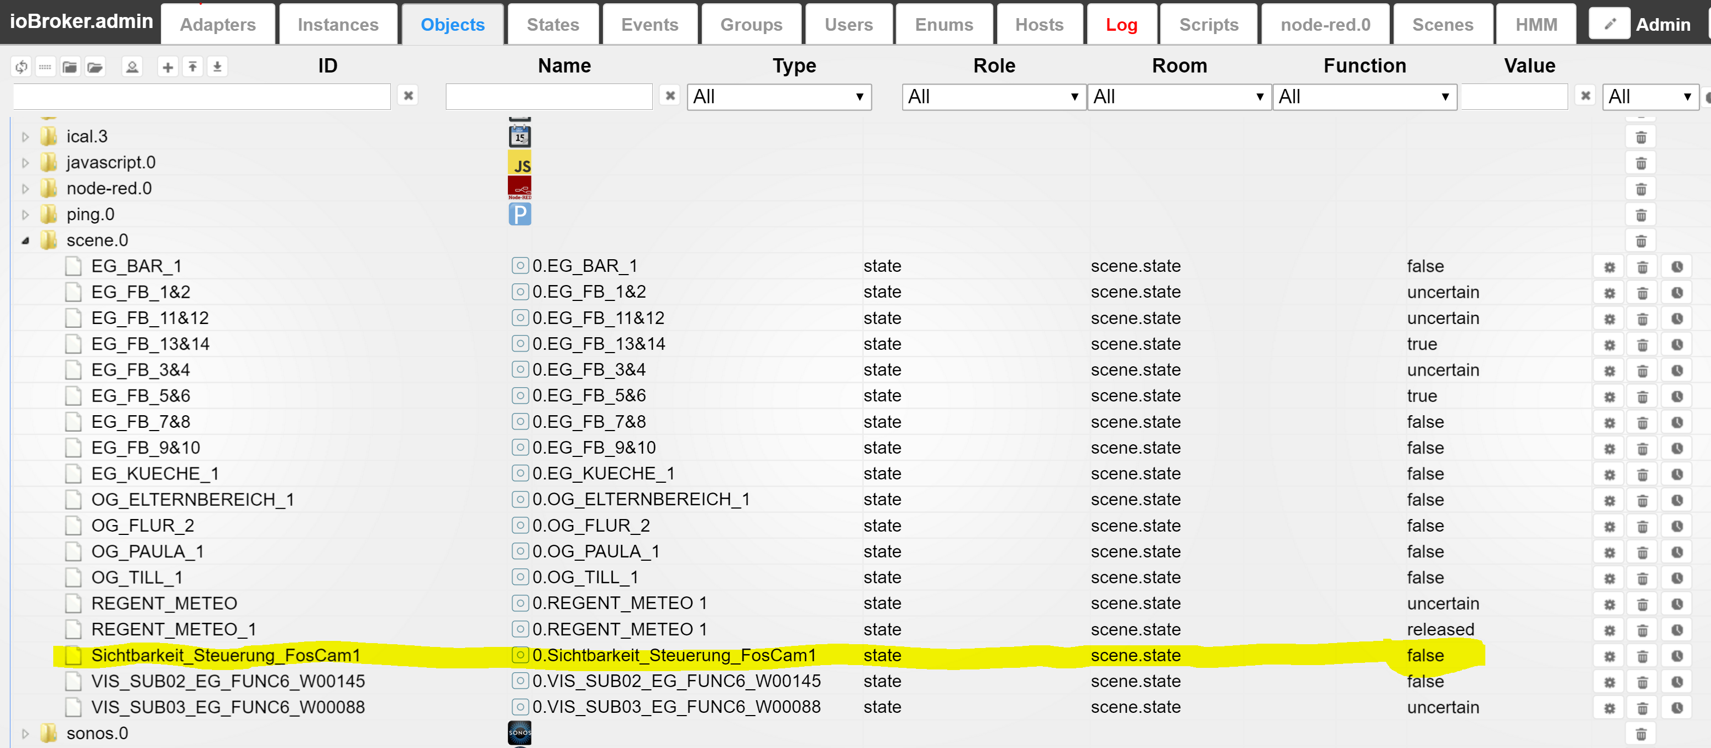Click the 'released' value of REGENT_METEO_1
The width and height of the screenshot is (1711, 748).
[1440, 629]
